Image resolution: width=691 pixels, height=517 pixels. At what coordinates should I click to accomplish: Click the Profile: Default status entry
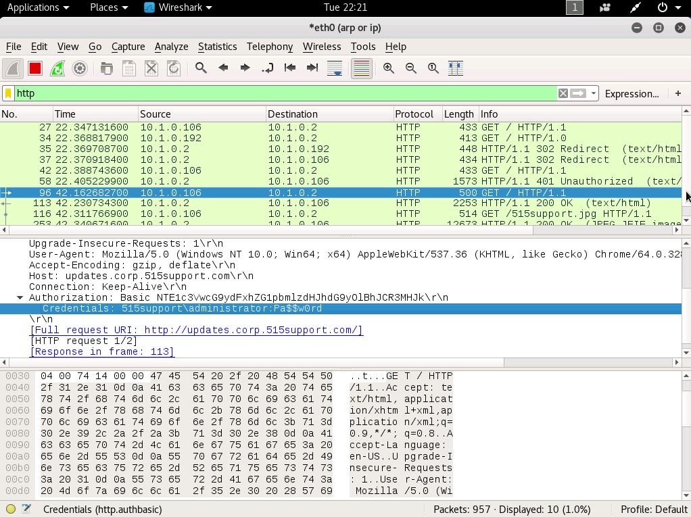tap(654, 510)
